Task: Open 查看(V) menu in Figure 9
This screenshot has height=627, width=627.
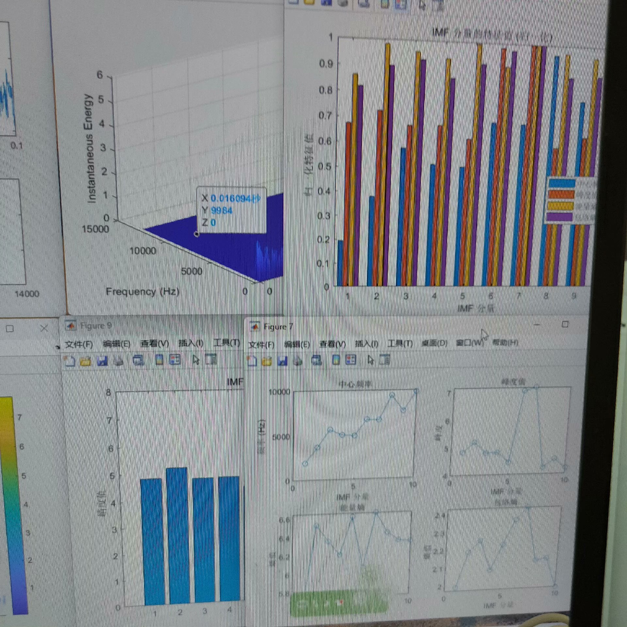Action: pos(154,344)
